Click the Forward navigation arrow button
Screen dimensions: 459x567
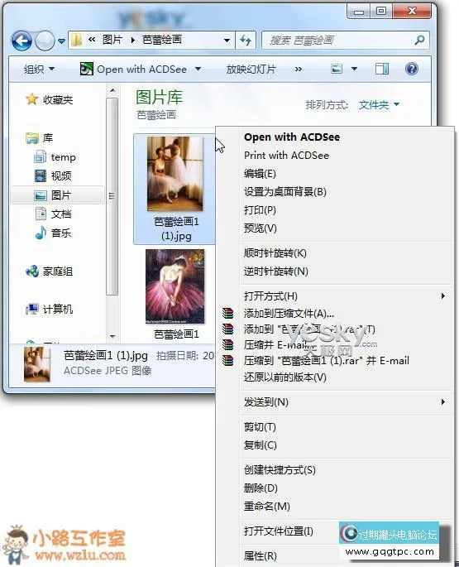coord(45,41)
